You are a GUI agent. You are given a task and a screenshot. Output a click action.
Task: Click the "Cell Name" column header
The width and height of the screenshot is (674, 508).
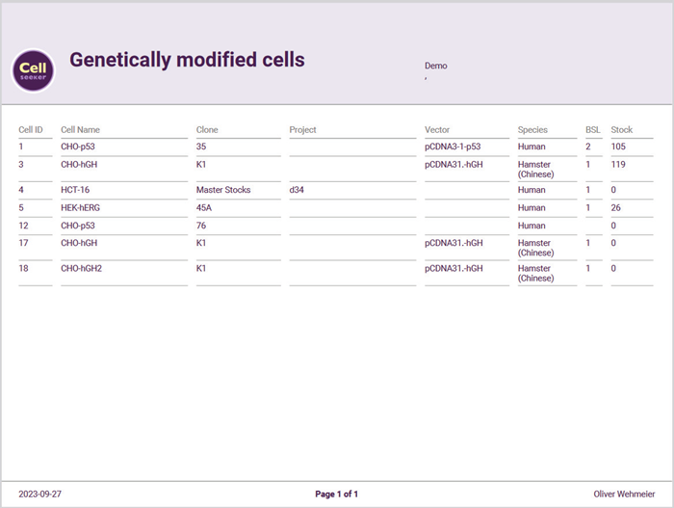(x=80, y=129)
